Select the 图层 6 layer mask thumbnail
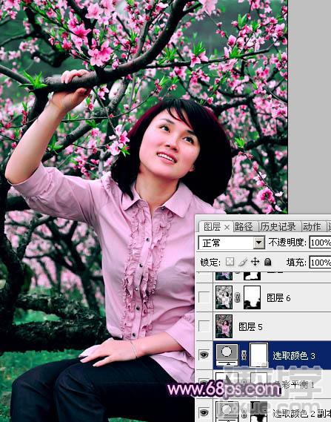 [252, 297]
